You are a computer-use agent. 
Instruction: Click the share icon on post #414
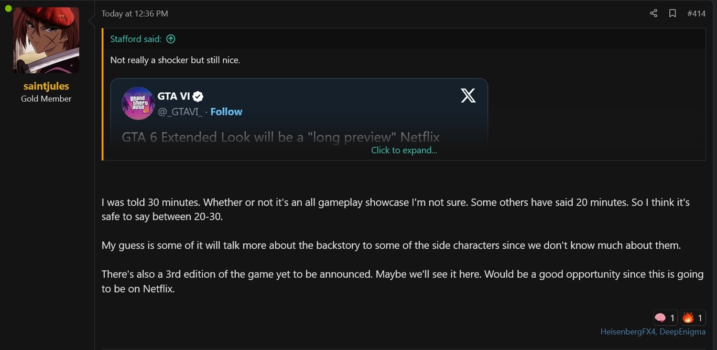tap(653, 13)
